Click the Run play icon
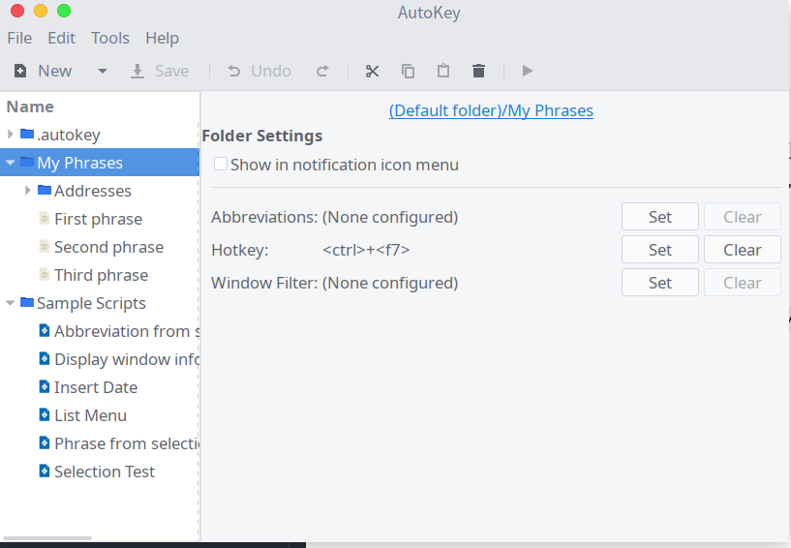Viewport: 791px width, 548px height. click(x=527, y=71)
